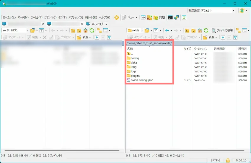The width and height of the screenshot is (251, 163).
Task: Go back in remote panel
Action: point(167,30)
